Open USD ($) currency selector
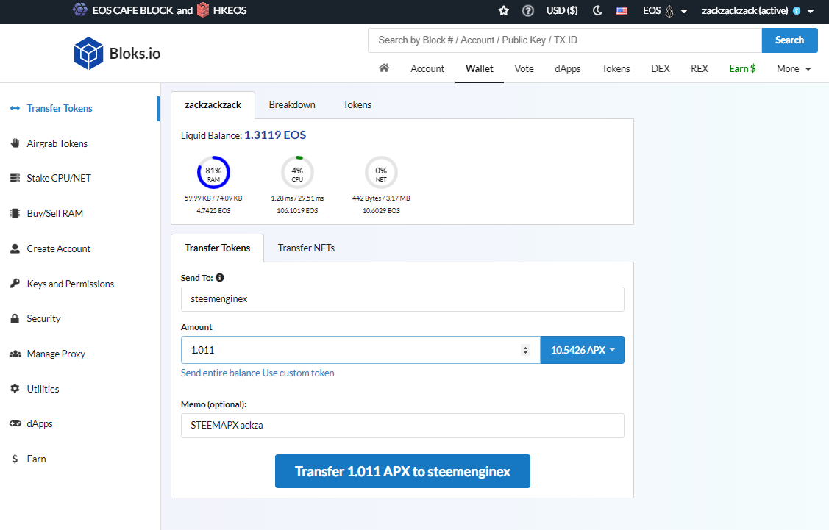 562,10
